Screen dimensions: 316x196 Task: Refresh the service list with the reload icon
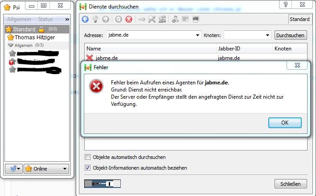[119, 19]
